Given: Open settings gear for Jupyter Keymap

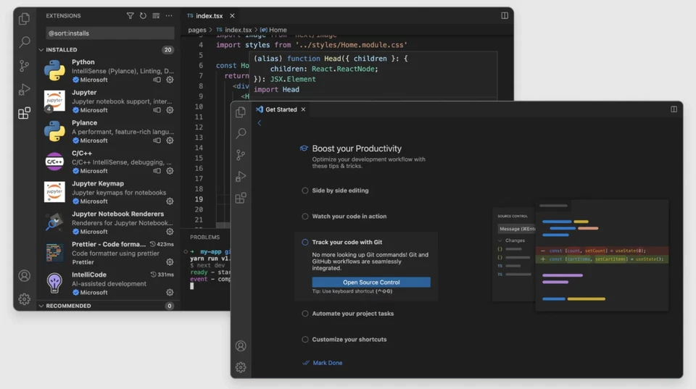Looking at the screenshot, I should click(x=170, y=201).
